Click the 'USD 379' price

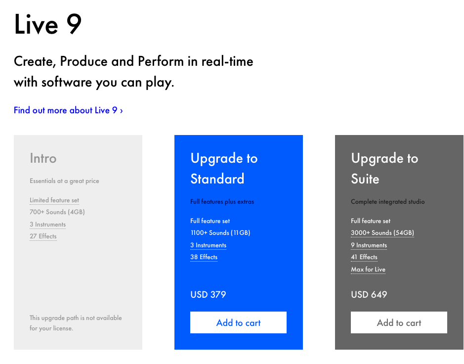click(x=208, y=295)
